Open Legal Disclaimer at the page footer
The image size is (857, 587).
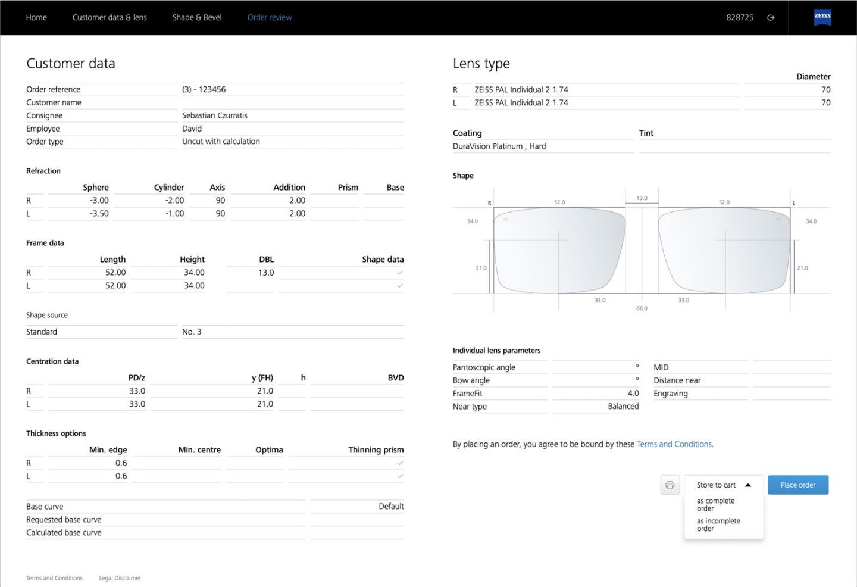[x=120, y=577]
